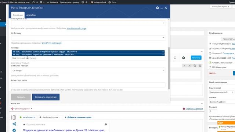
Task: Click the snippet preview page title link
Action: [x=65, y=131]
